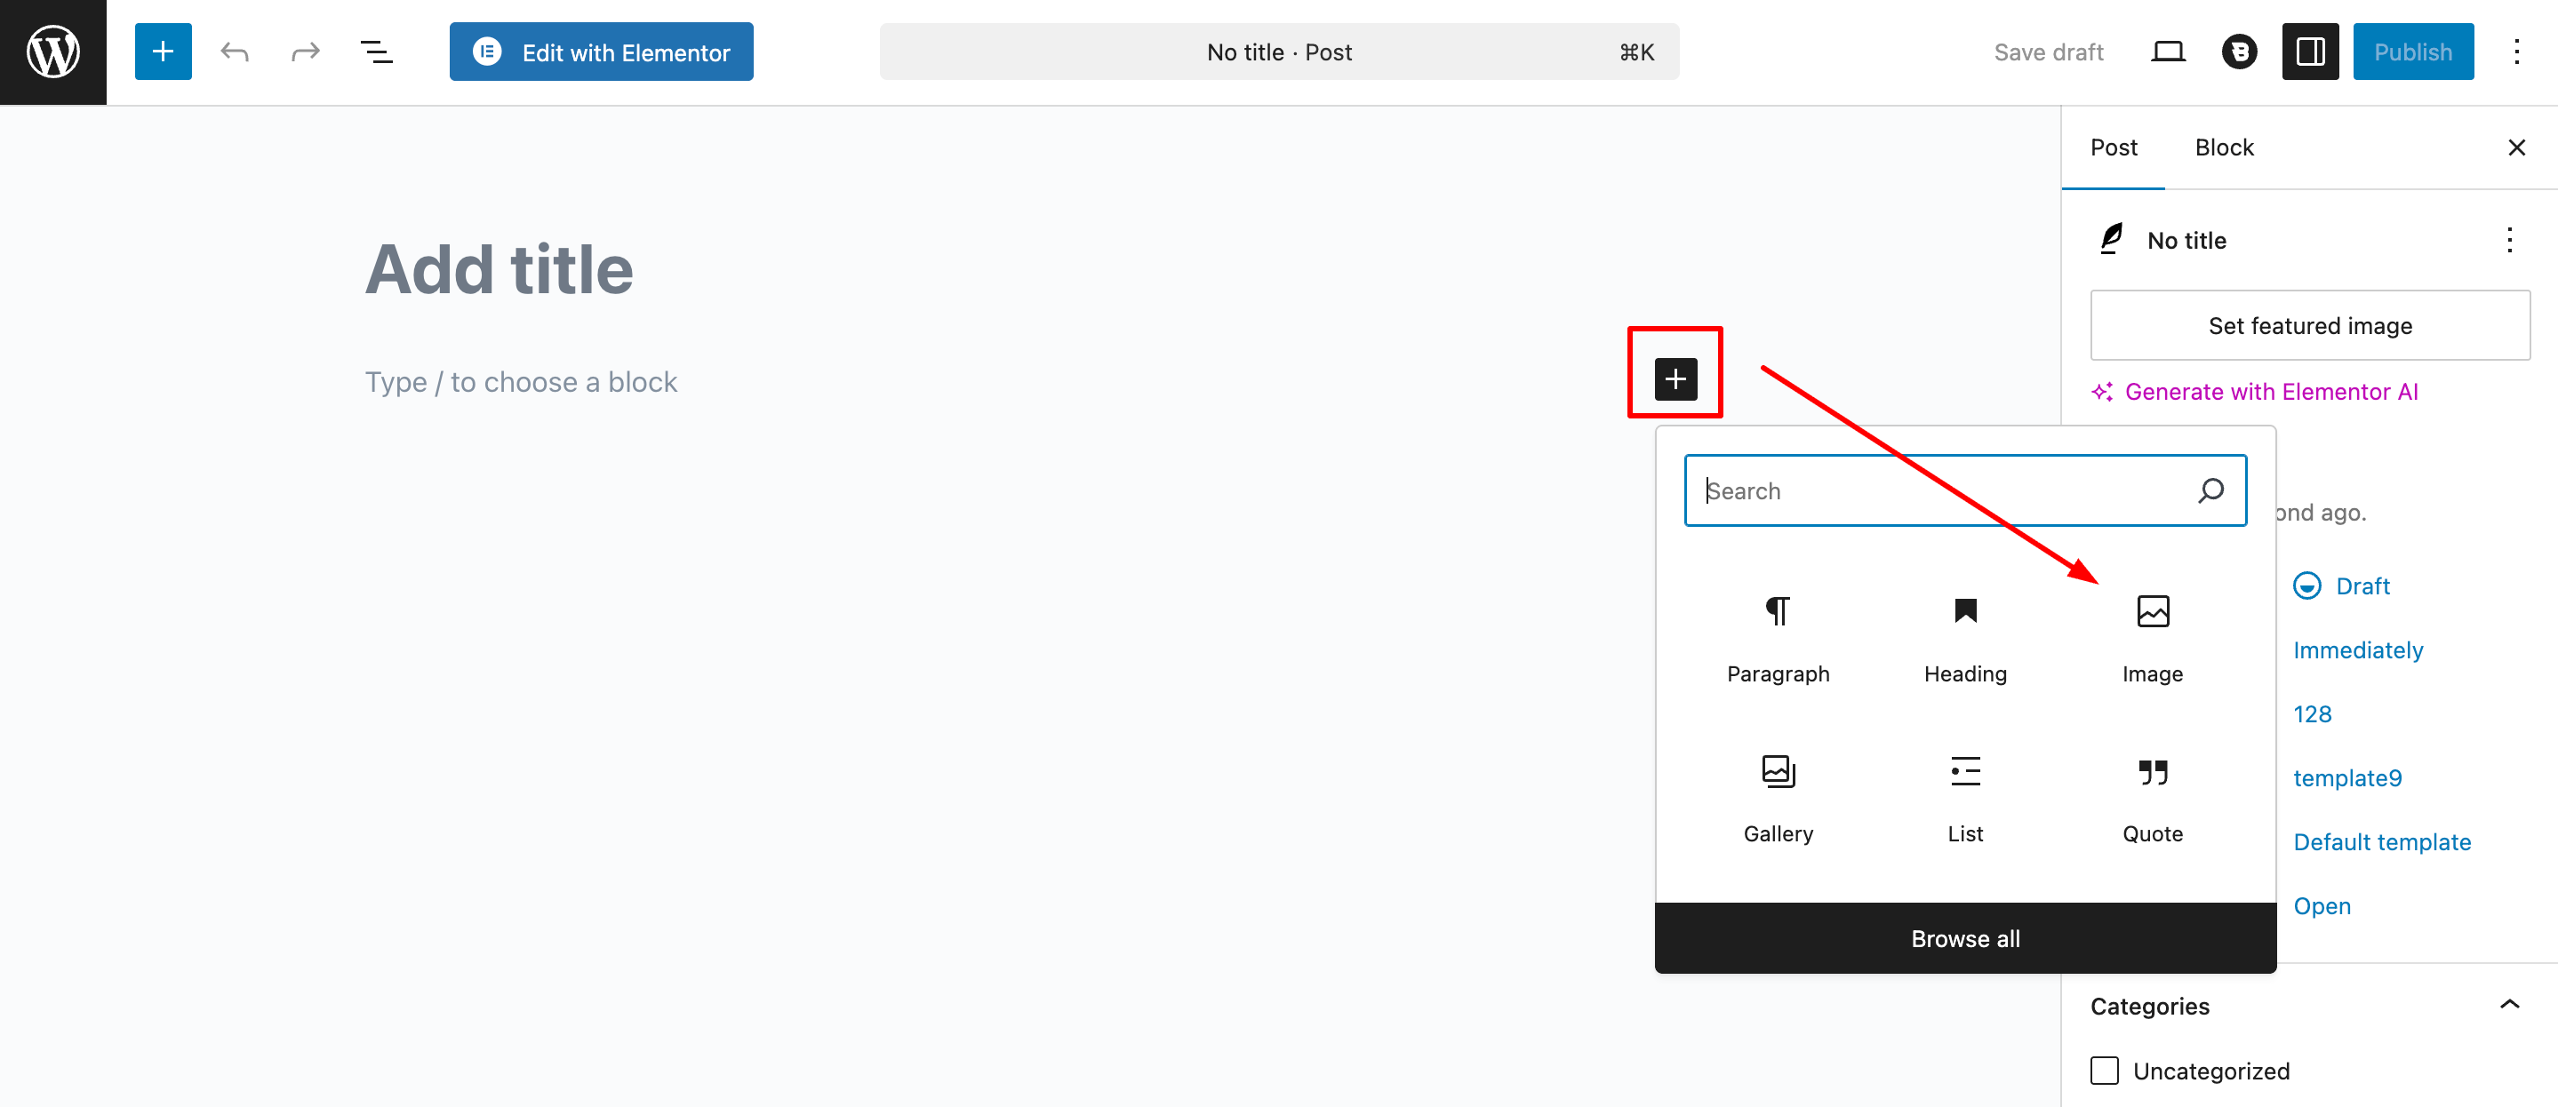
Task: Open the post actions three-dot menu
Action: pos(2508,240)
